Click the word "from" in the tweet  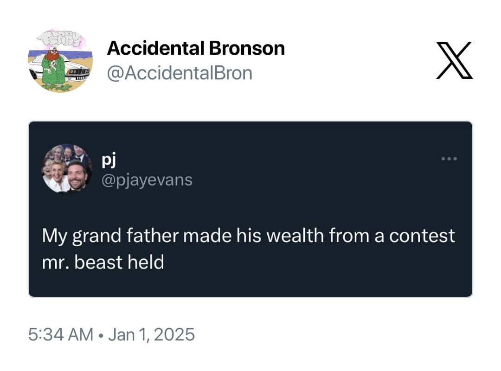(x=348, y=236)
